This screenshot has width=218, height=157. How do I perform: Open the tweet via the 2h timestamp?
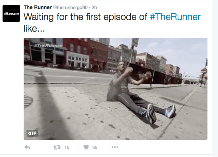click(x=94, y=8)
